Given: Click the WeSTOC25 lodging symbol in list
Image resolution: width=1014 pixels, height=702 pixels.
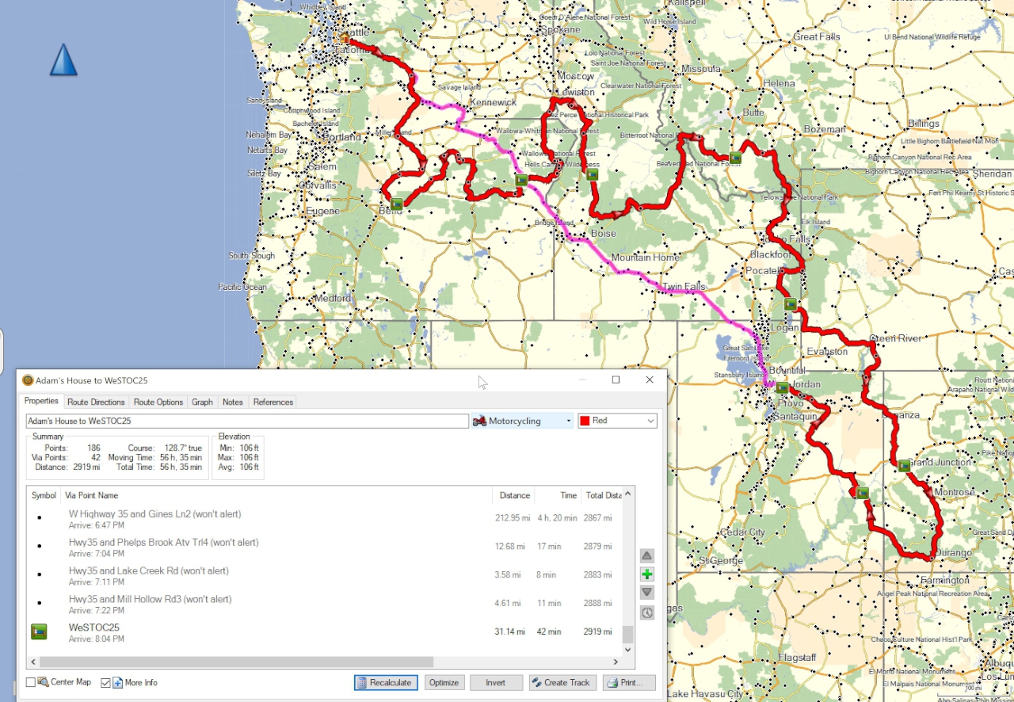Looking at the screenshot, I should 39,631.
